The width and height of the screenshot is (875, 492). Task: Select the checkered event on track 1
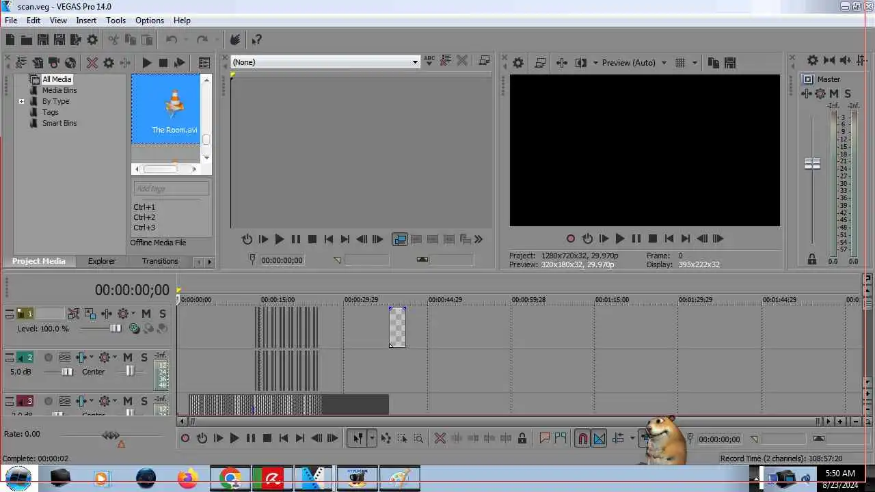[x=397, y=327]
